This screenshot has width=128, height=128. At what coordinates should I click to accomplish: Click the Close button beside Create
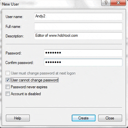click(x=110, y=118)
